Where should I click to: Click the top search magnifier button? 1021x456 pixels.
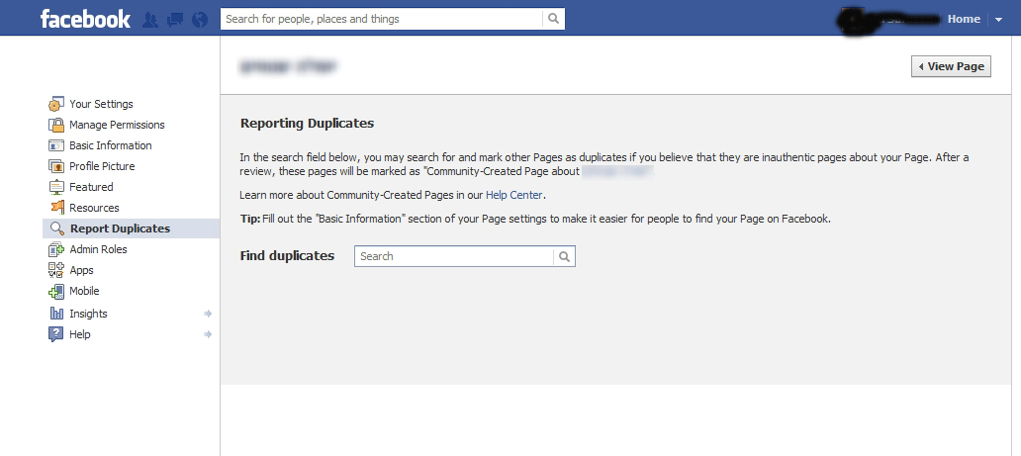[553, 19]
